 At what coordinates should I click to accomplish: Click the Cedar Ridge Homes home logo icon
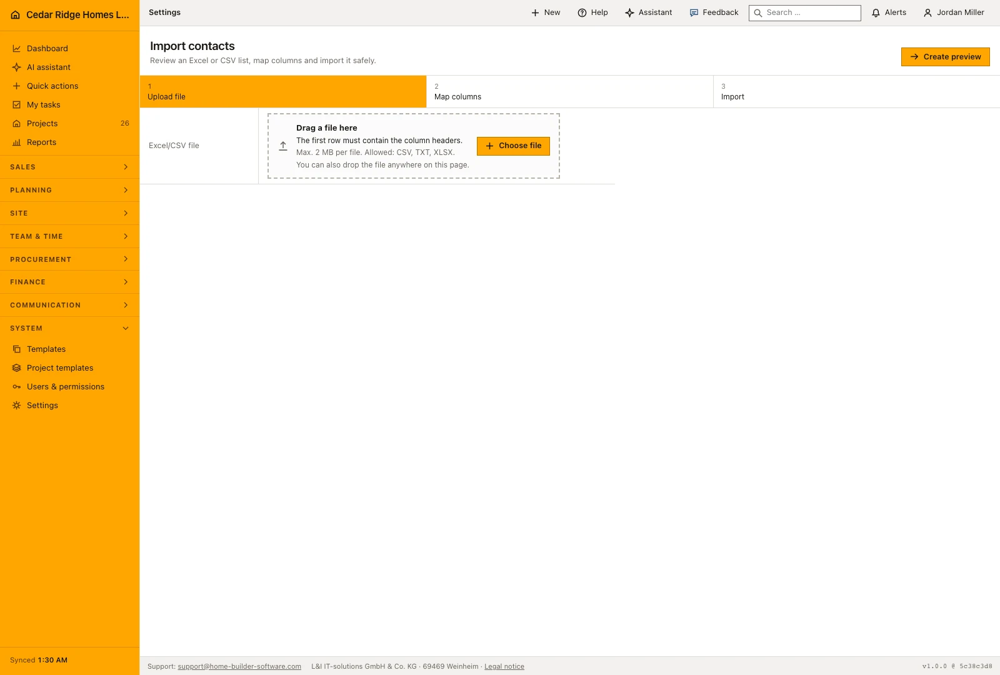(x=16, y=15)
